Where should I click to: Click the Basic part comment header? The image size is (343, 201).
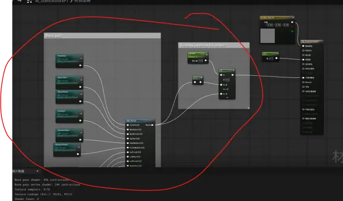(102, 36)
